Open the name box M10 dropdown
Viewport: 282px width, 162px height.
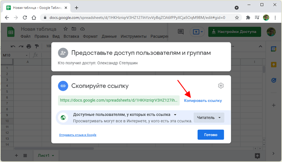(27, 55)
